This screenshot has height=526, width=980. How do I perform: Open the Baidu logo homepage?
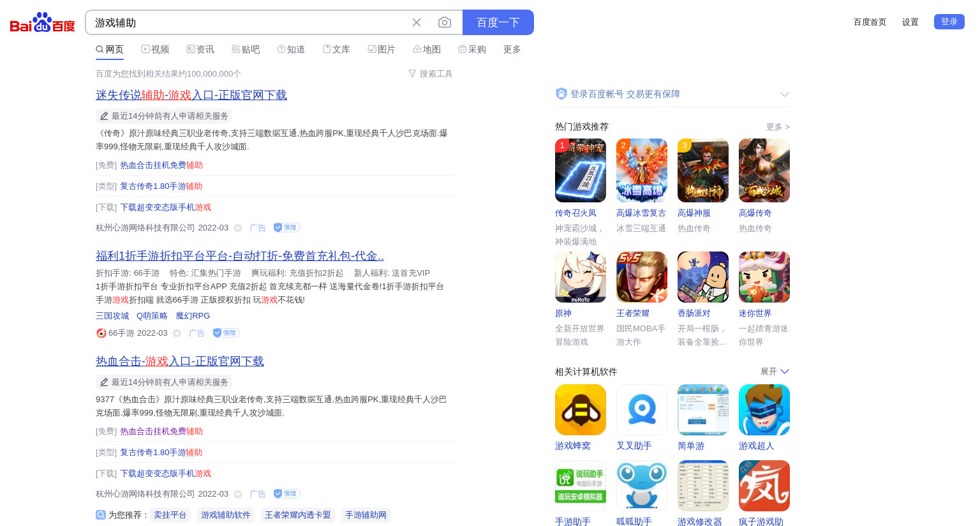[42, 22]
